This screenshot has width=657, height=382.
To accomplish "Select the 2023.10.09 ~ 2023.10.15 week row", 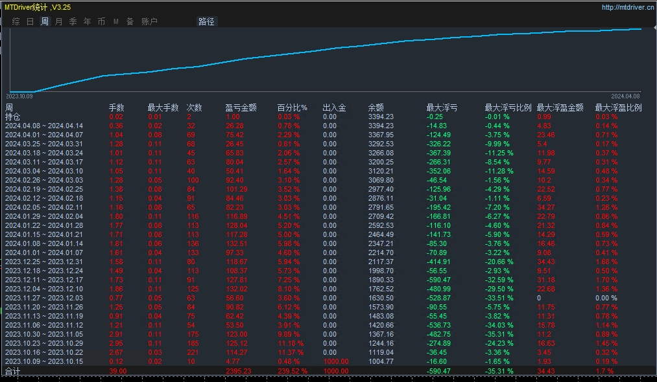I will pyautogui.click(x=44, y=361).
